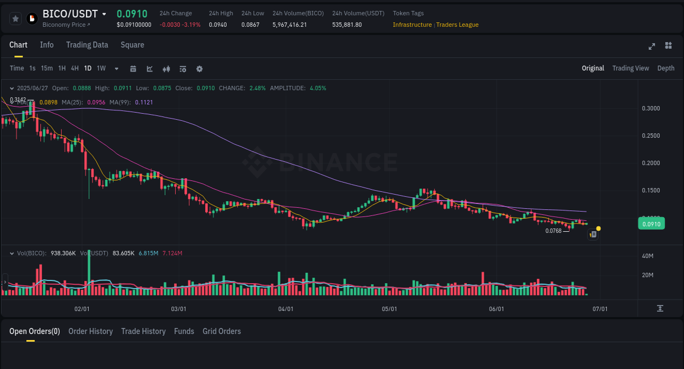This screenshot has height=369, width=684.
Task: Open the layout grid icon near fullscreen
Action: [668, 46]
